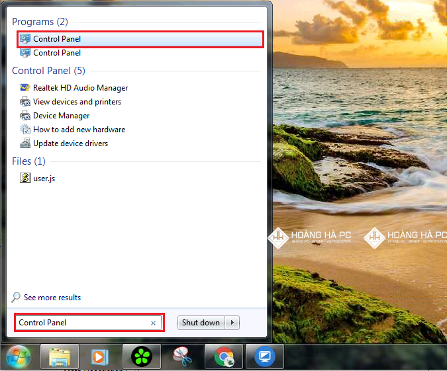Click the Shut down button
The image size is (447, 371).
[x=201, y=323]
